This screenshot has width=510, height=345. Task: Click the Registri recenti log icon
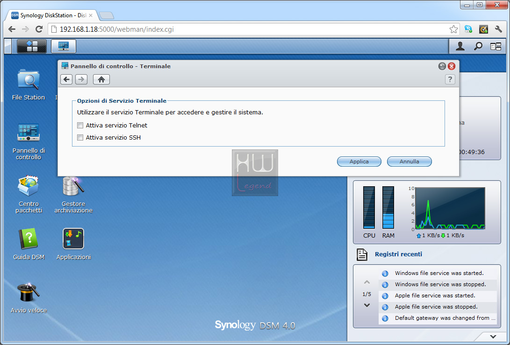[x=362, y=254]
